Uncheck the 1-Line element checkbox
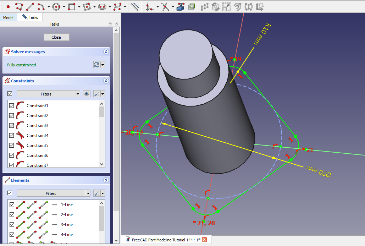Image resolution: width=365 pixels, height=246 pixels. click(12, 205)
